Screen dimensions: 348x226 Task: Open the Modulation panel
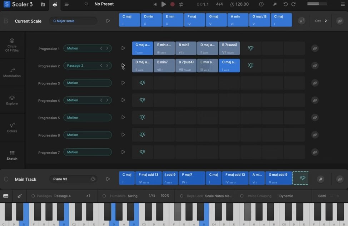[x=12, y=72]
